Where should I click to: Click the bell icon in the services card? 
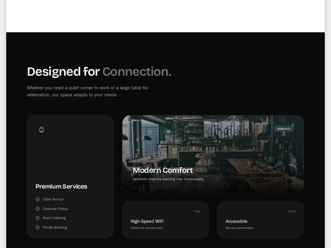pos(41,130)
